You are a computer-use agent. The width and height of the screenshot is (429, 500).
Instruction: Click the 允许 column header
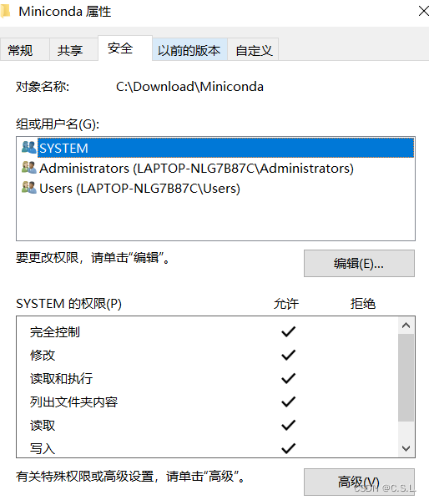286,304
